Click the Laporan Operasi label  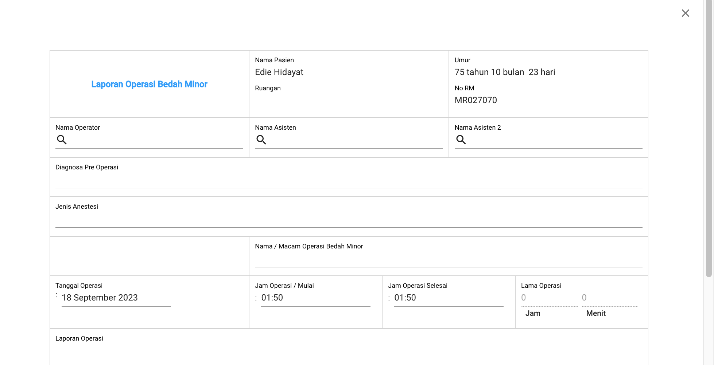coord(79,338)
